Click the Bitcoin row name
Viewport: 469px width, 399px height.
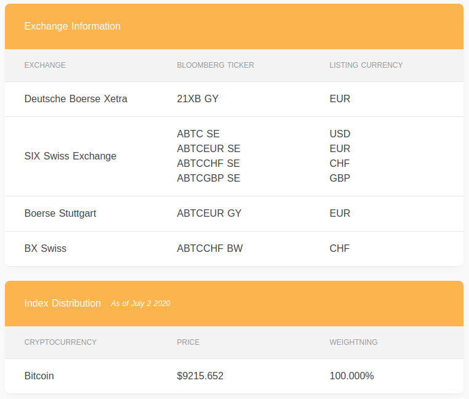39,376
